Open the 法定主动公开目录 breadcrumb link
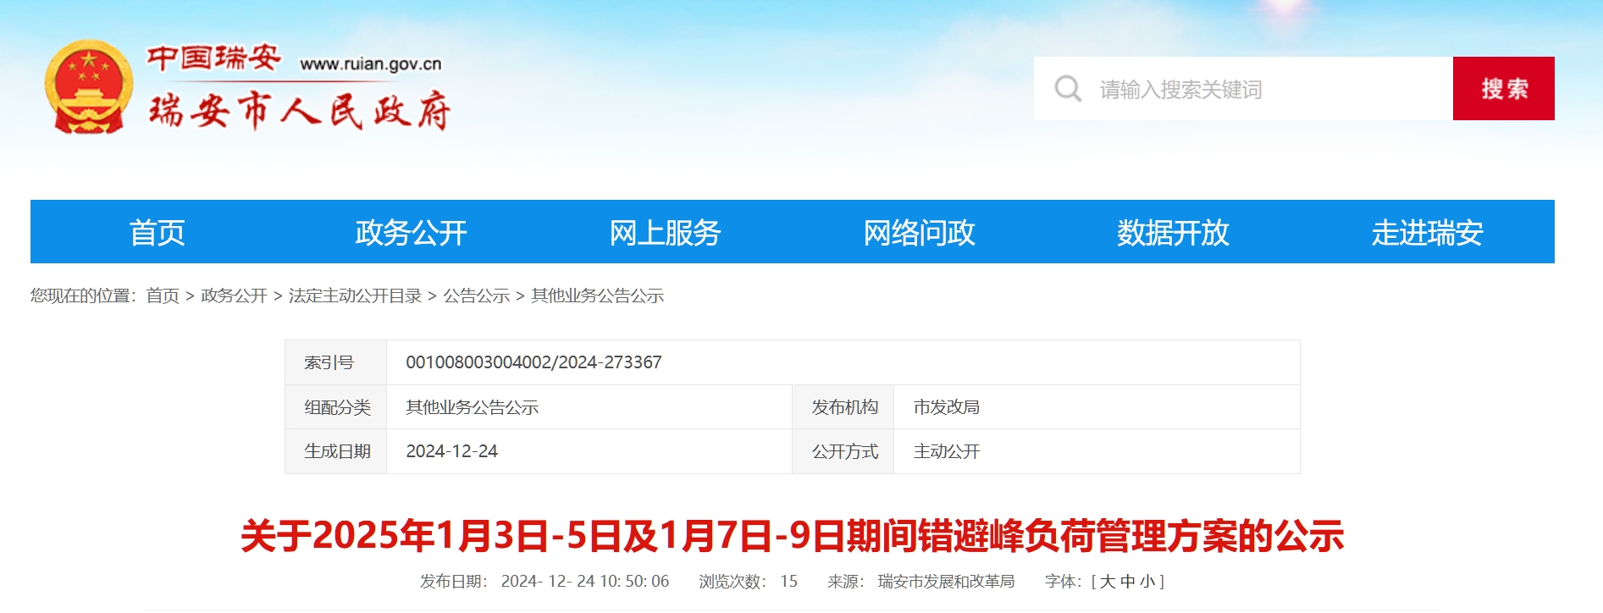 (x=355, y=295)
